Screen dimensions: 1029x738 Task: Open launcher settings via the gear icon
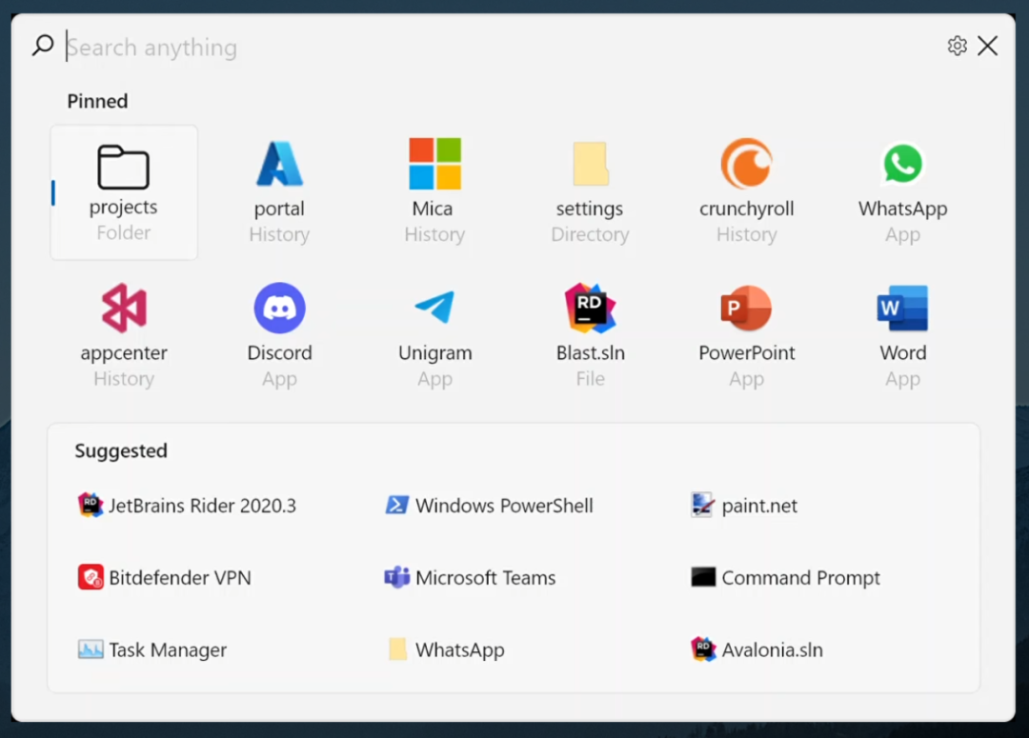coord(957,46)
